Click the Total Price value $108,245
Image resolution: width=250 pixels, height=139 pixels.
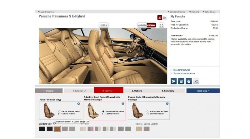213,36
